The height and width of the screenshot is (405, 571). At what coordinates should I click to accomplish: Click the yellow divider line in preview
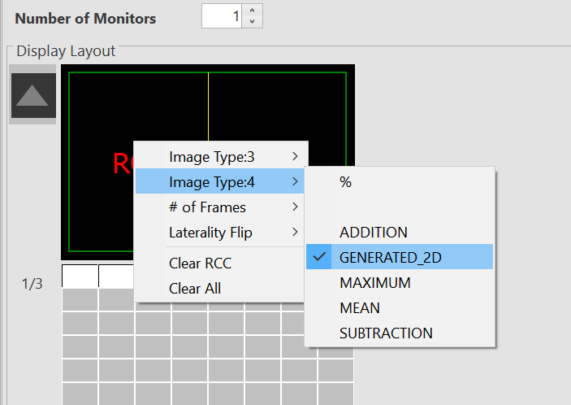[x=209, y=106]
